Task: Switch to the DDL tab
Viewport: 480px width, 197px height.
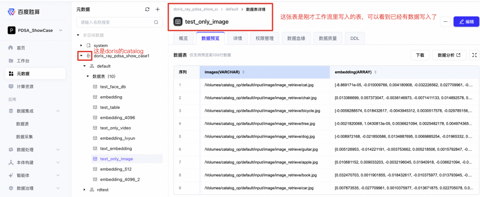Action: 354,38
